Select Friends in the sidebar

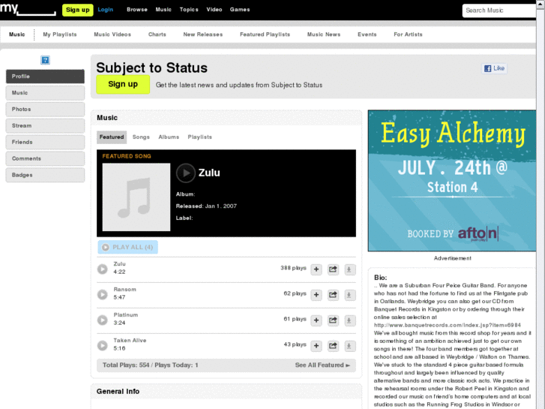click(x=45, y=142)
